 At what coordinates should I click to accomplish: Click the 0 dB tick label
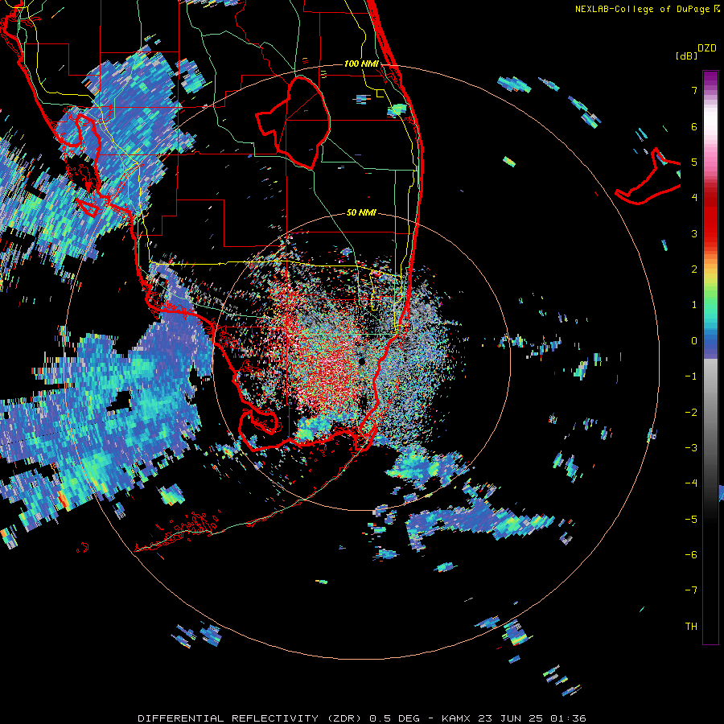[x=694, y=341]
